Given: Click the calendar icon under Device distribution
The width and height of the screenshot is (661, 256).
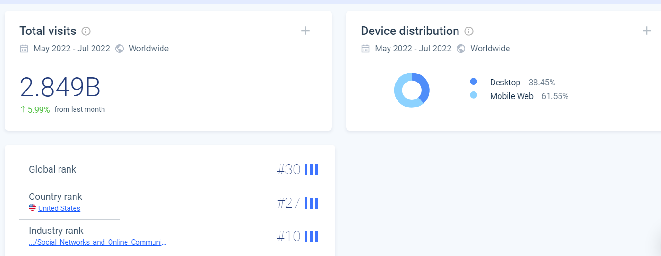Looking at the screenshot, I should (365, 49).
